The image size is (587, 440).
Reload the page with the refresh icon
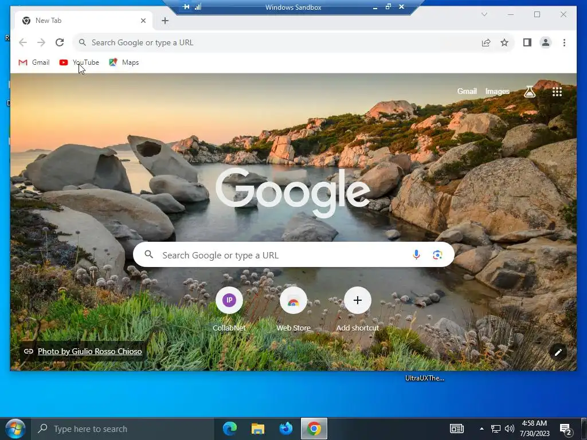[x=60, y=42]
